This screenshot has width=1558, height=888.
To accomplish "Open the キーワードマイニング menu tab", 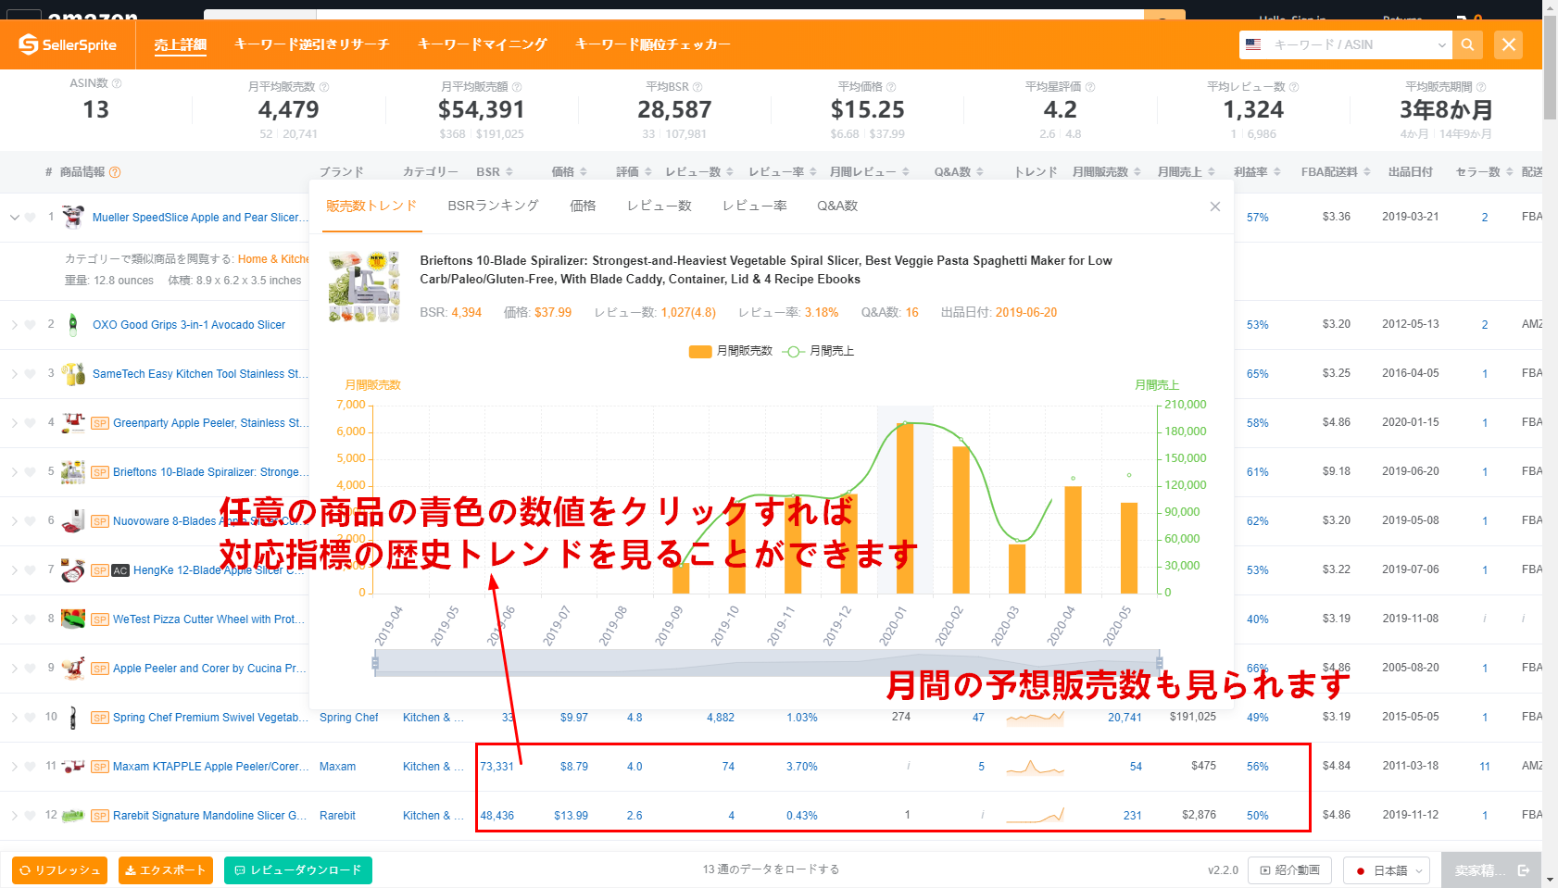I will [x=482, y=44].
